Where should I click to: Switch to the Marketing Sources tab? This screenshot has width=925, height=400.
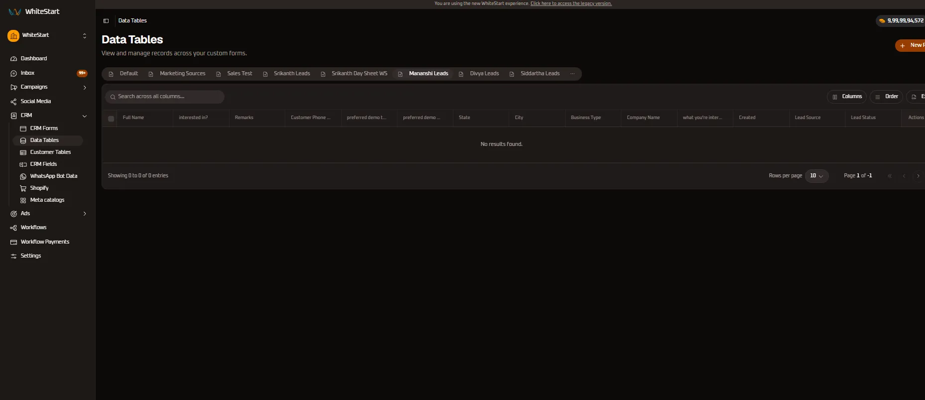(x=177, y=74)
